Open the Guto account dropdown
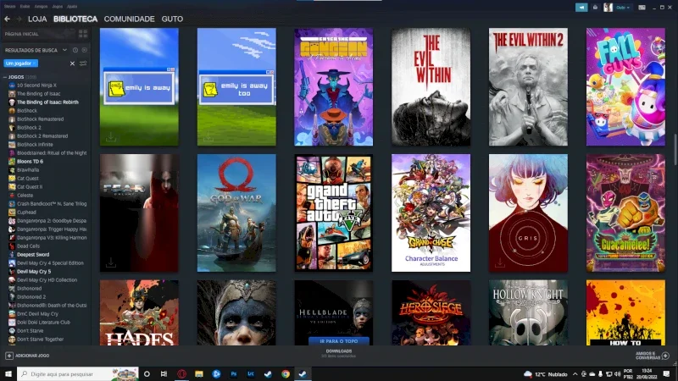The height and width of the screenshot is (381, 678). [x=623, y=8]
